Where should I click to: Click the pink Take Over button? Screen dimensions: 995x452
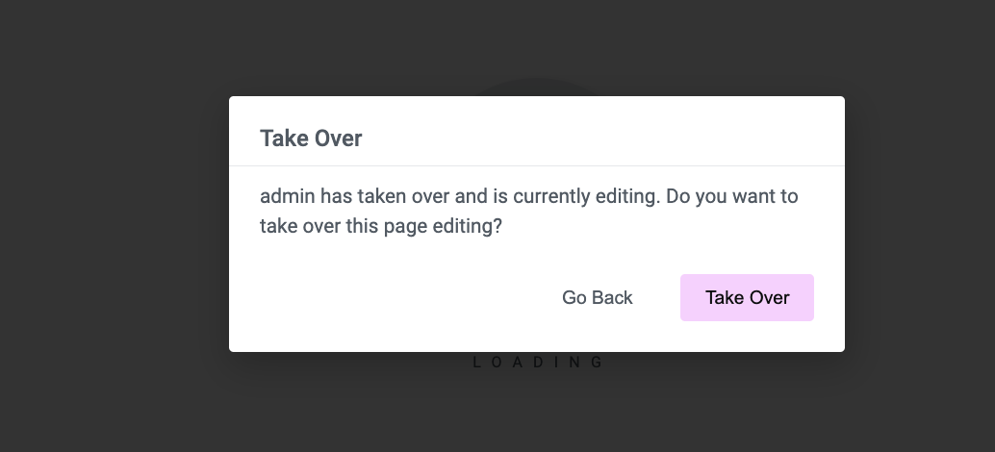click(747, 297)
